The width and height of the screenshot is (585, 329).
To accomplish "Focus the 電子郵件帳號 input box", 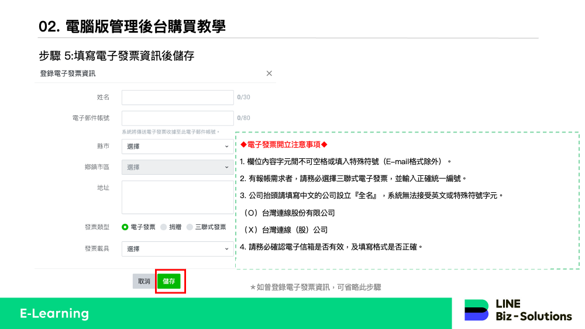I will (177, 118).
